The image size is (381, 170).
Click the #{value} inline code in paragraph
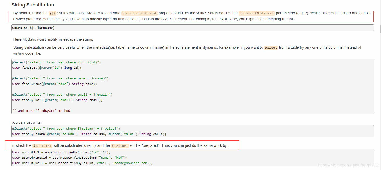120,146
